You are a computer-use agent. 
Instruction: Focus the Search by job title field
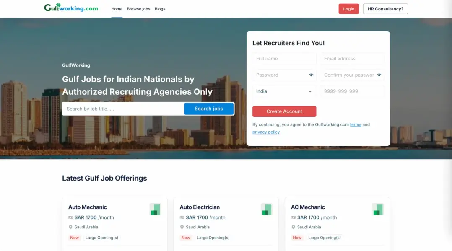click(x=123, y=109)
